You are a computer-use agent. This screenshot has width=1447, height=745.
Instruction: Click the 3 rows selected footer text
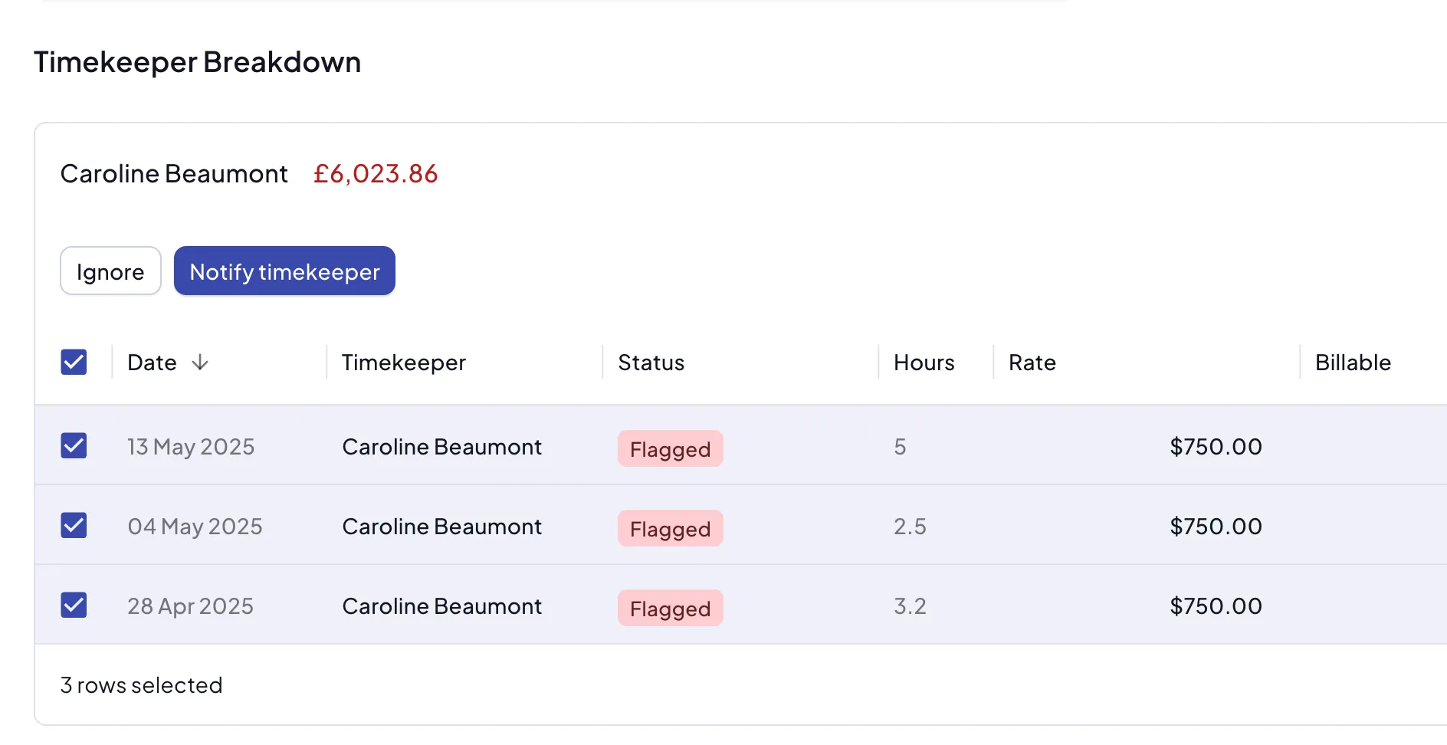[142, 684]
